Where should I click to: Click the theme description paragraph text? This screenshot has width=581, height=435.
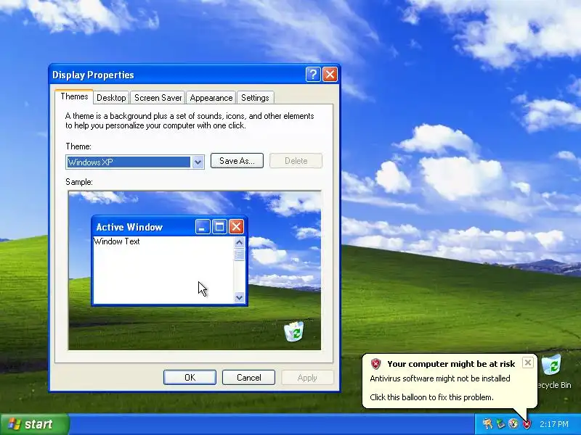tap(190, 121)
